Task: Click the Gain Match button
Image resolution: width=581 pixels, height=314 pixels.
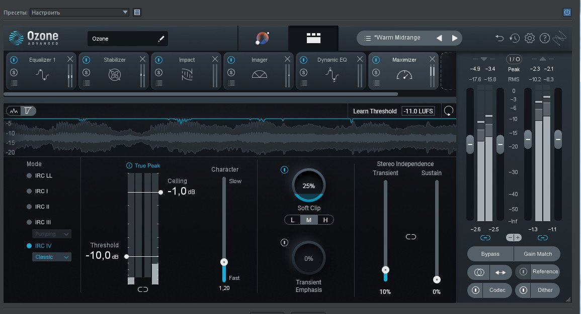Action: pos(537,254)
